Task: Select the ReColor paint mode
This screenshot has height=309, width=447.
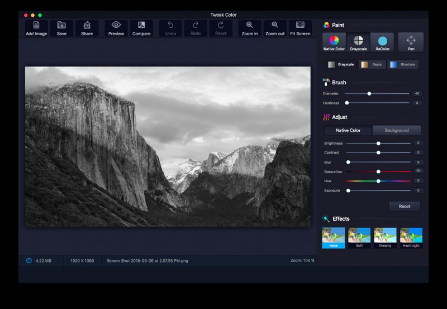Action: pos(383,42)
